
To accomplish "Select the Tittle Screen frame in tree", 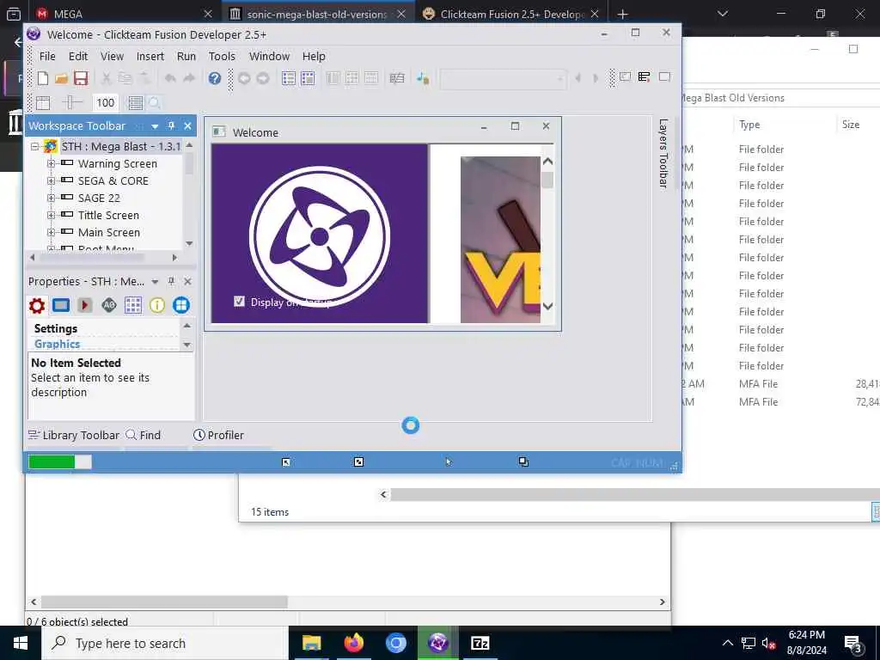I will (x=108, y=215).
